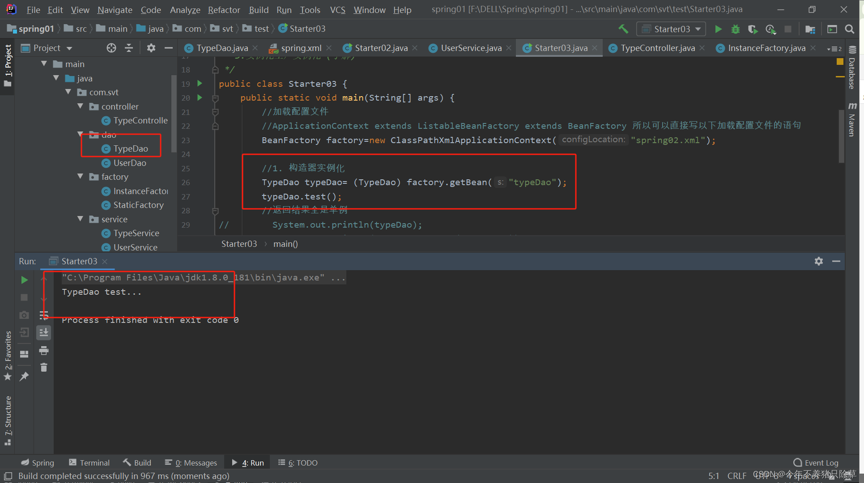This screenshot has width=864, height=483.
Task: Open the Analyze menu
Action: coord(185,10)
